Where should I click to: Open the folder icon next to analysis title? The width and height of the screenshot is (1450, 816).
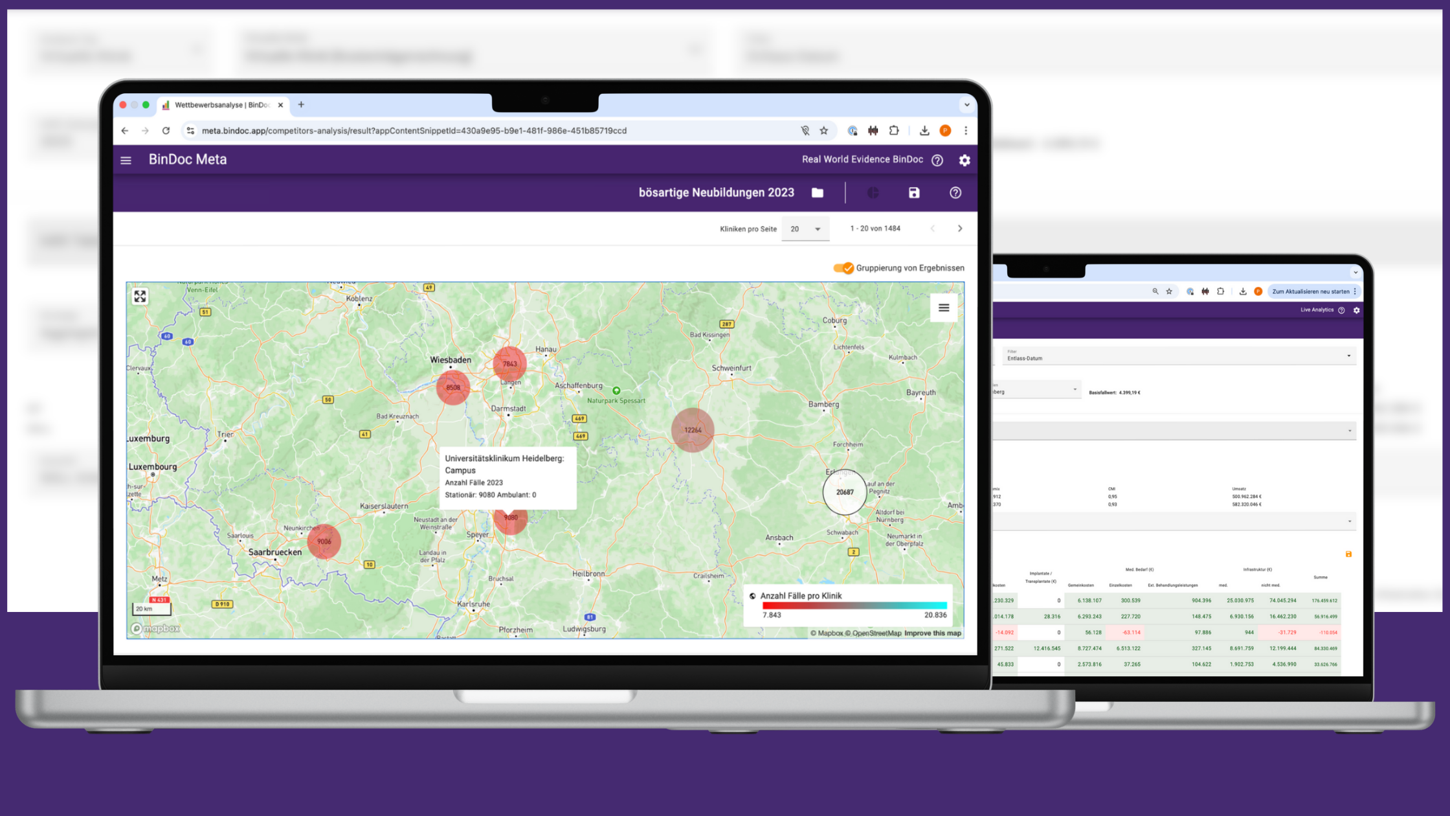[817, 192]
